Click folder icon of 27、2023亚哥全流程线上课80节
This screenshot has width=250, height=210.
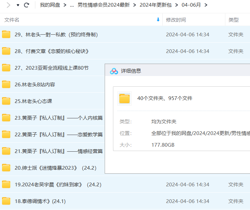(x=6, y=68)
